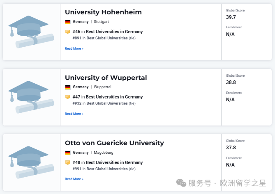Click the WeChat logo icon in watermark
Image resolution: width=275 pixels, height=194 pixels.
click(181, 183)
